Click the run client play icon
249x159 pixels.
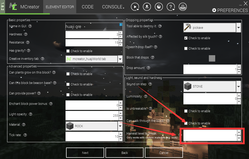tap(135, 7)
